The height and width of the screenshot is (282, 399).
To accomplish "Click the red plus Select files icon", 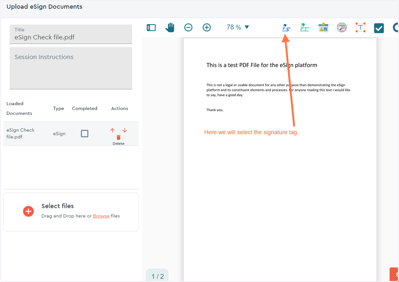I will coord(28,211).
